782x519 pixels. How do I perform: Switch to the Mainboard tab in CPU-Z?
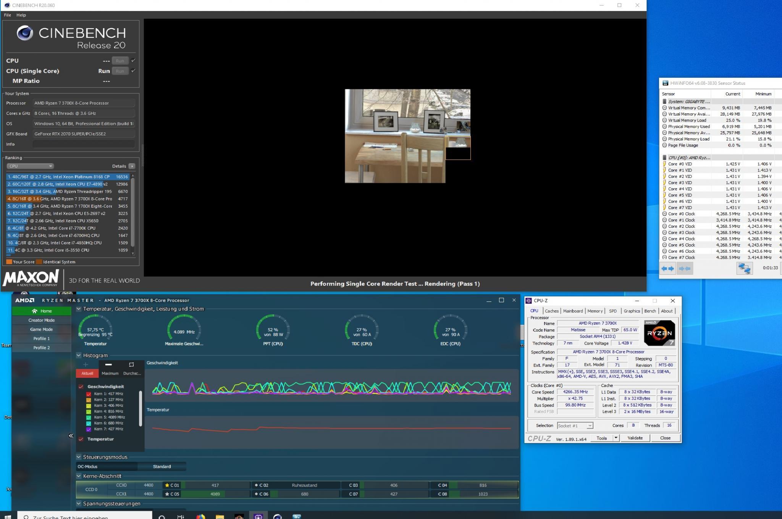click(572, 311)
